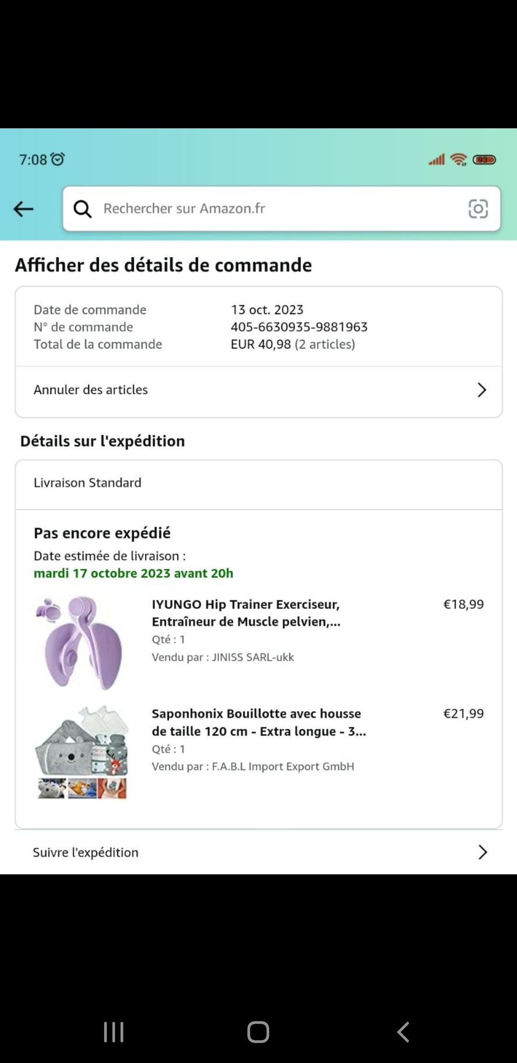Tap the battery indicator icon
This screenshot has width=517, height=1063.
point(484,159)
